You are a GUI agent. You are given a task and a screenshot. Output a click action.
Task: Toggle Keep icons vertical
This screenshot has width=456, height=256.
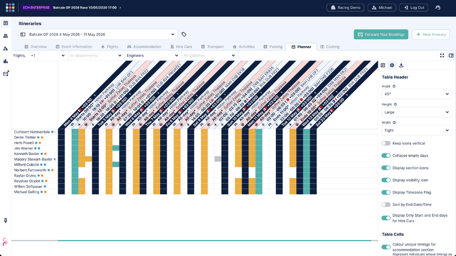[x=386, y=143]
